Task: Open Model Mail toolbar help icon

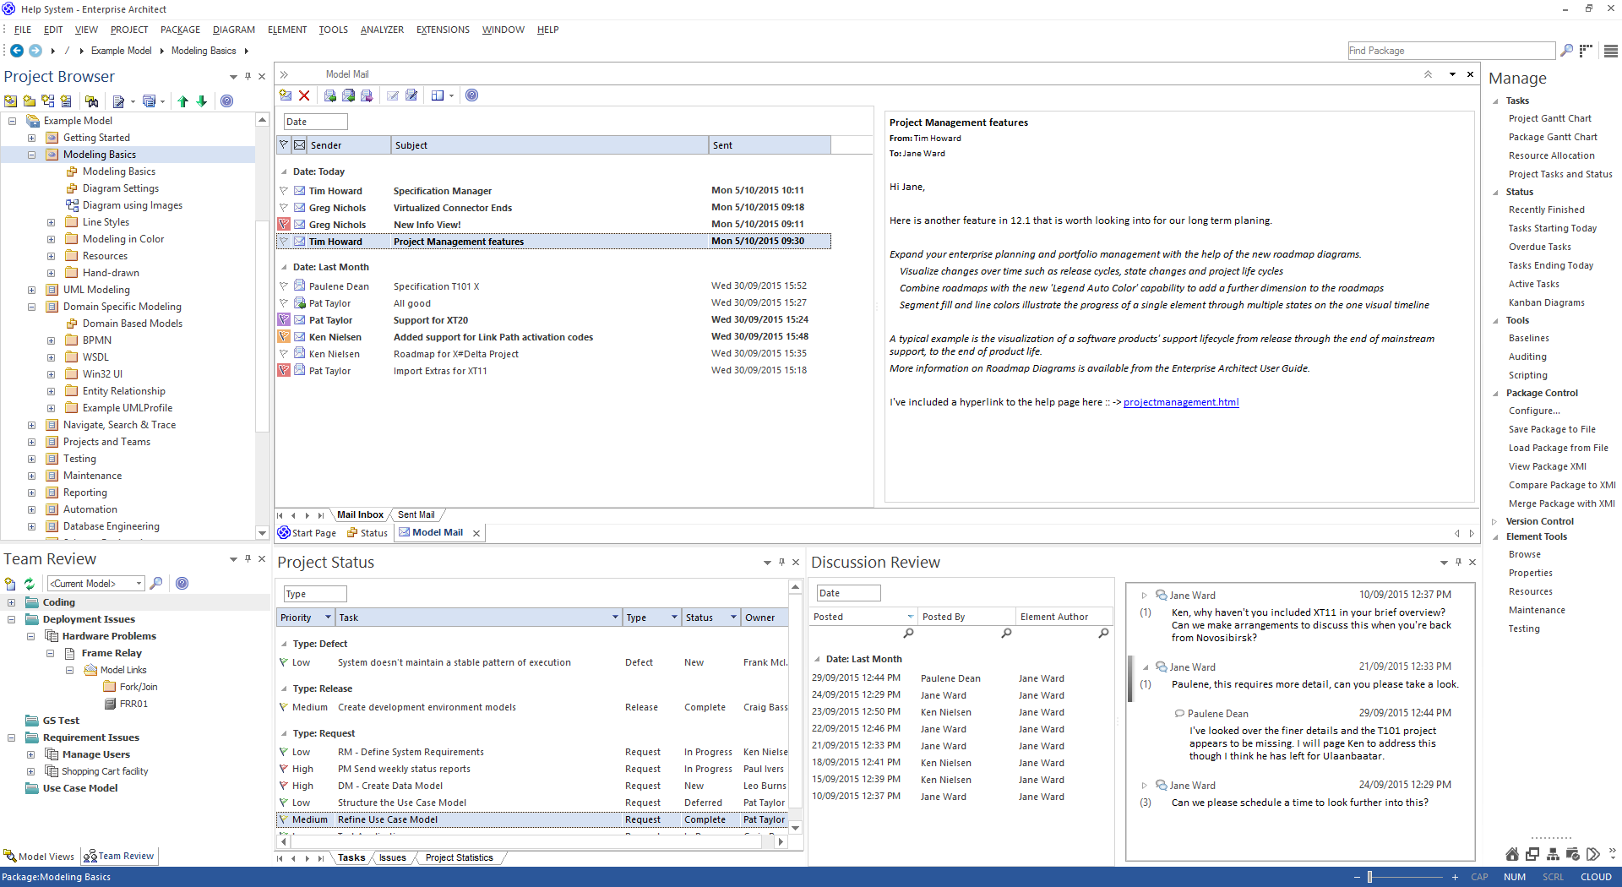Action: (x=472, y=96)
